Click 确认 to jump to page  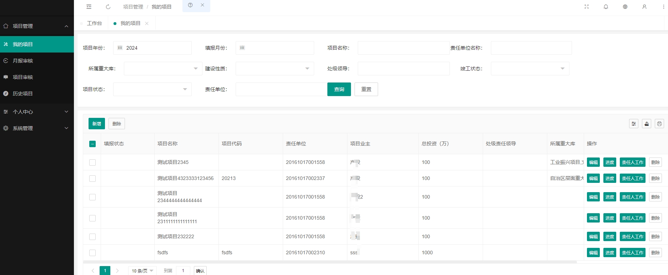(x=200, y=271)
